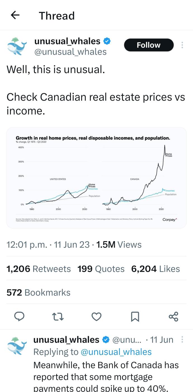
Task: Follow unusual_whales account
Action: pyautogui.click(x=149, y=45)
